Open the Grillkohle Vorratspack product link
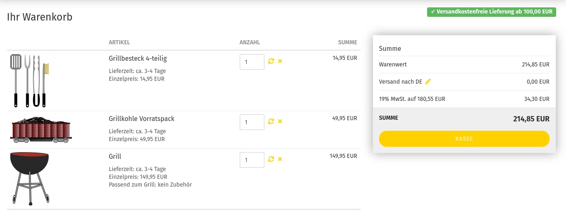This screenshot has height=219, width=566. (x=142, y=119)
